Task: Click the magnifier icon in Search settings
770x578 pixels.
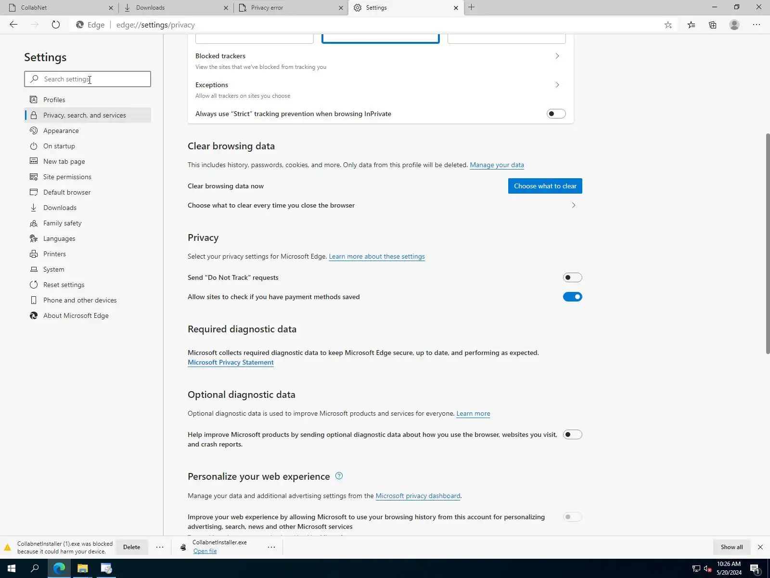Action: 34,79
